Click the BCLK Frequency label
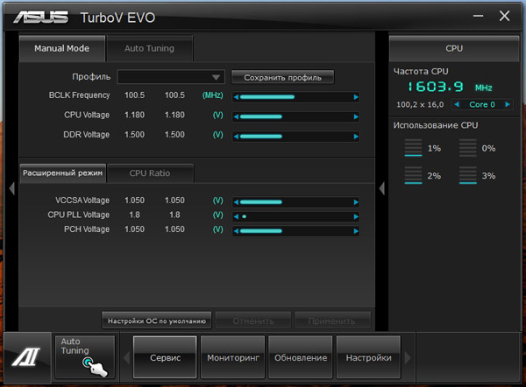This screenshot has width=526, height=387. [x=79, y=95]
